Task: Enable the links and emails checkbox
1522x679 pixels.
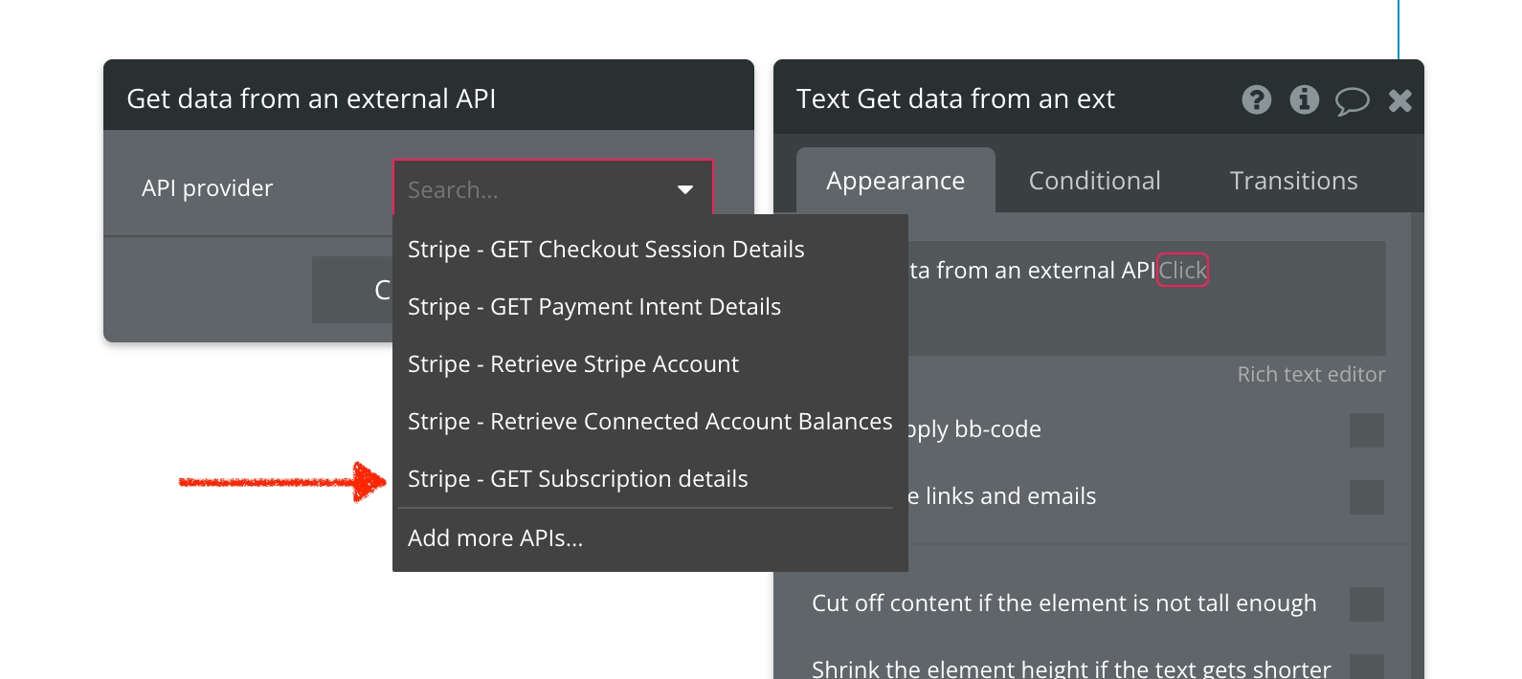Action: [x=1366, y=497]
